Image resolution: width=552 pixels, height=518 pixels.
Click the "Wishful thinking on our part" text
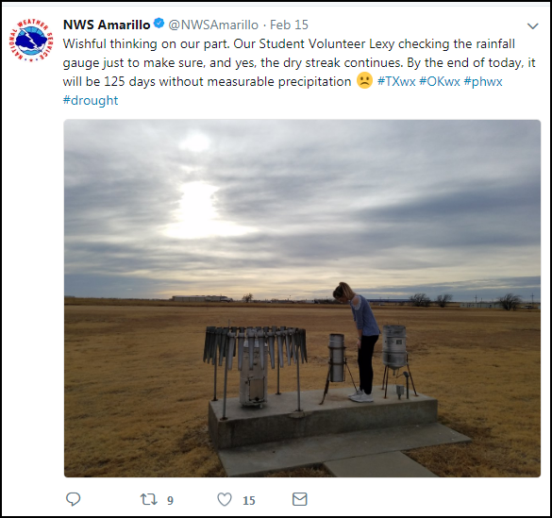(x=145, y=44)
